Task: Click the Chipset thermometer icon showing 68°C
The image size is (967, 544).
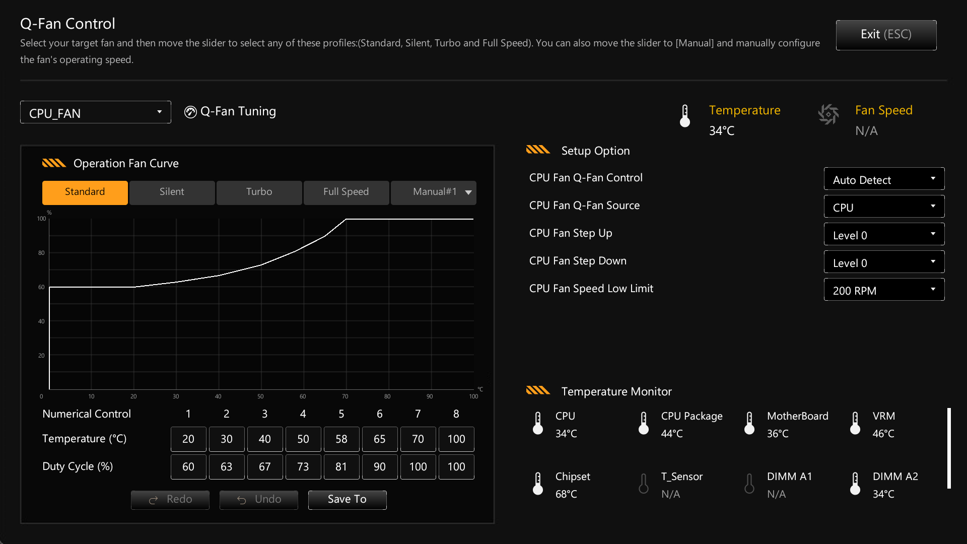Action: pos(538,484)
